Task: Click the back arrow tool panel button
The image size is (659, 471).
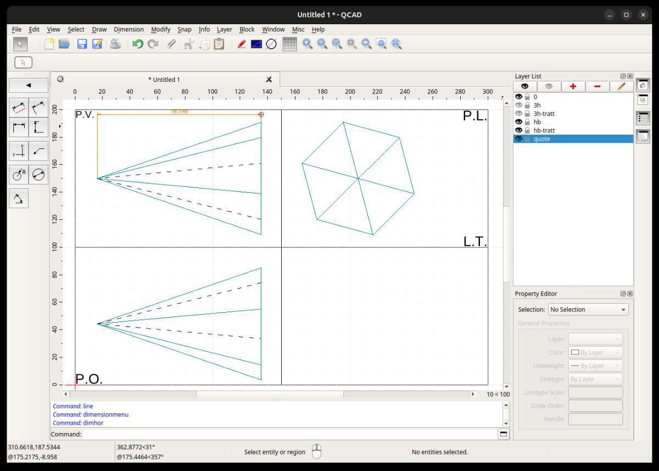Action: (29, 85)
